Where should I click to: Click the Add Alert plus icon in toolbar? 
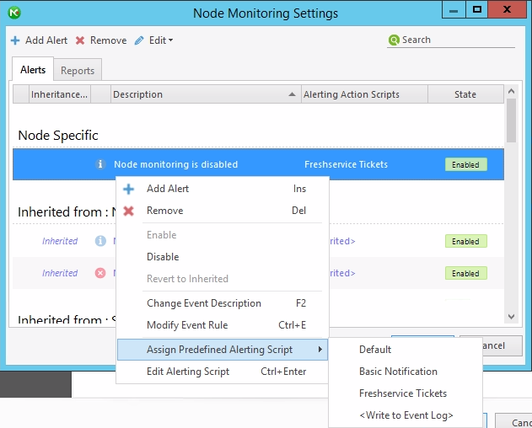tap(15, 40)
